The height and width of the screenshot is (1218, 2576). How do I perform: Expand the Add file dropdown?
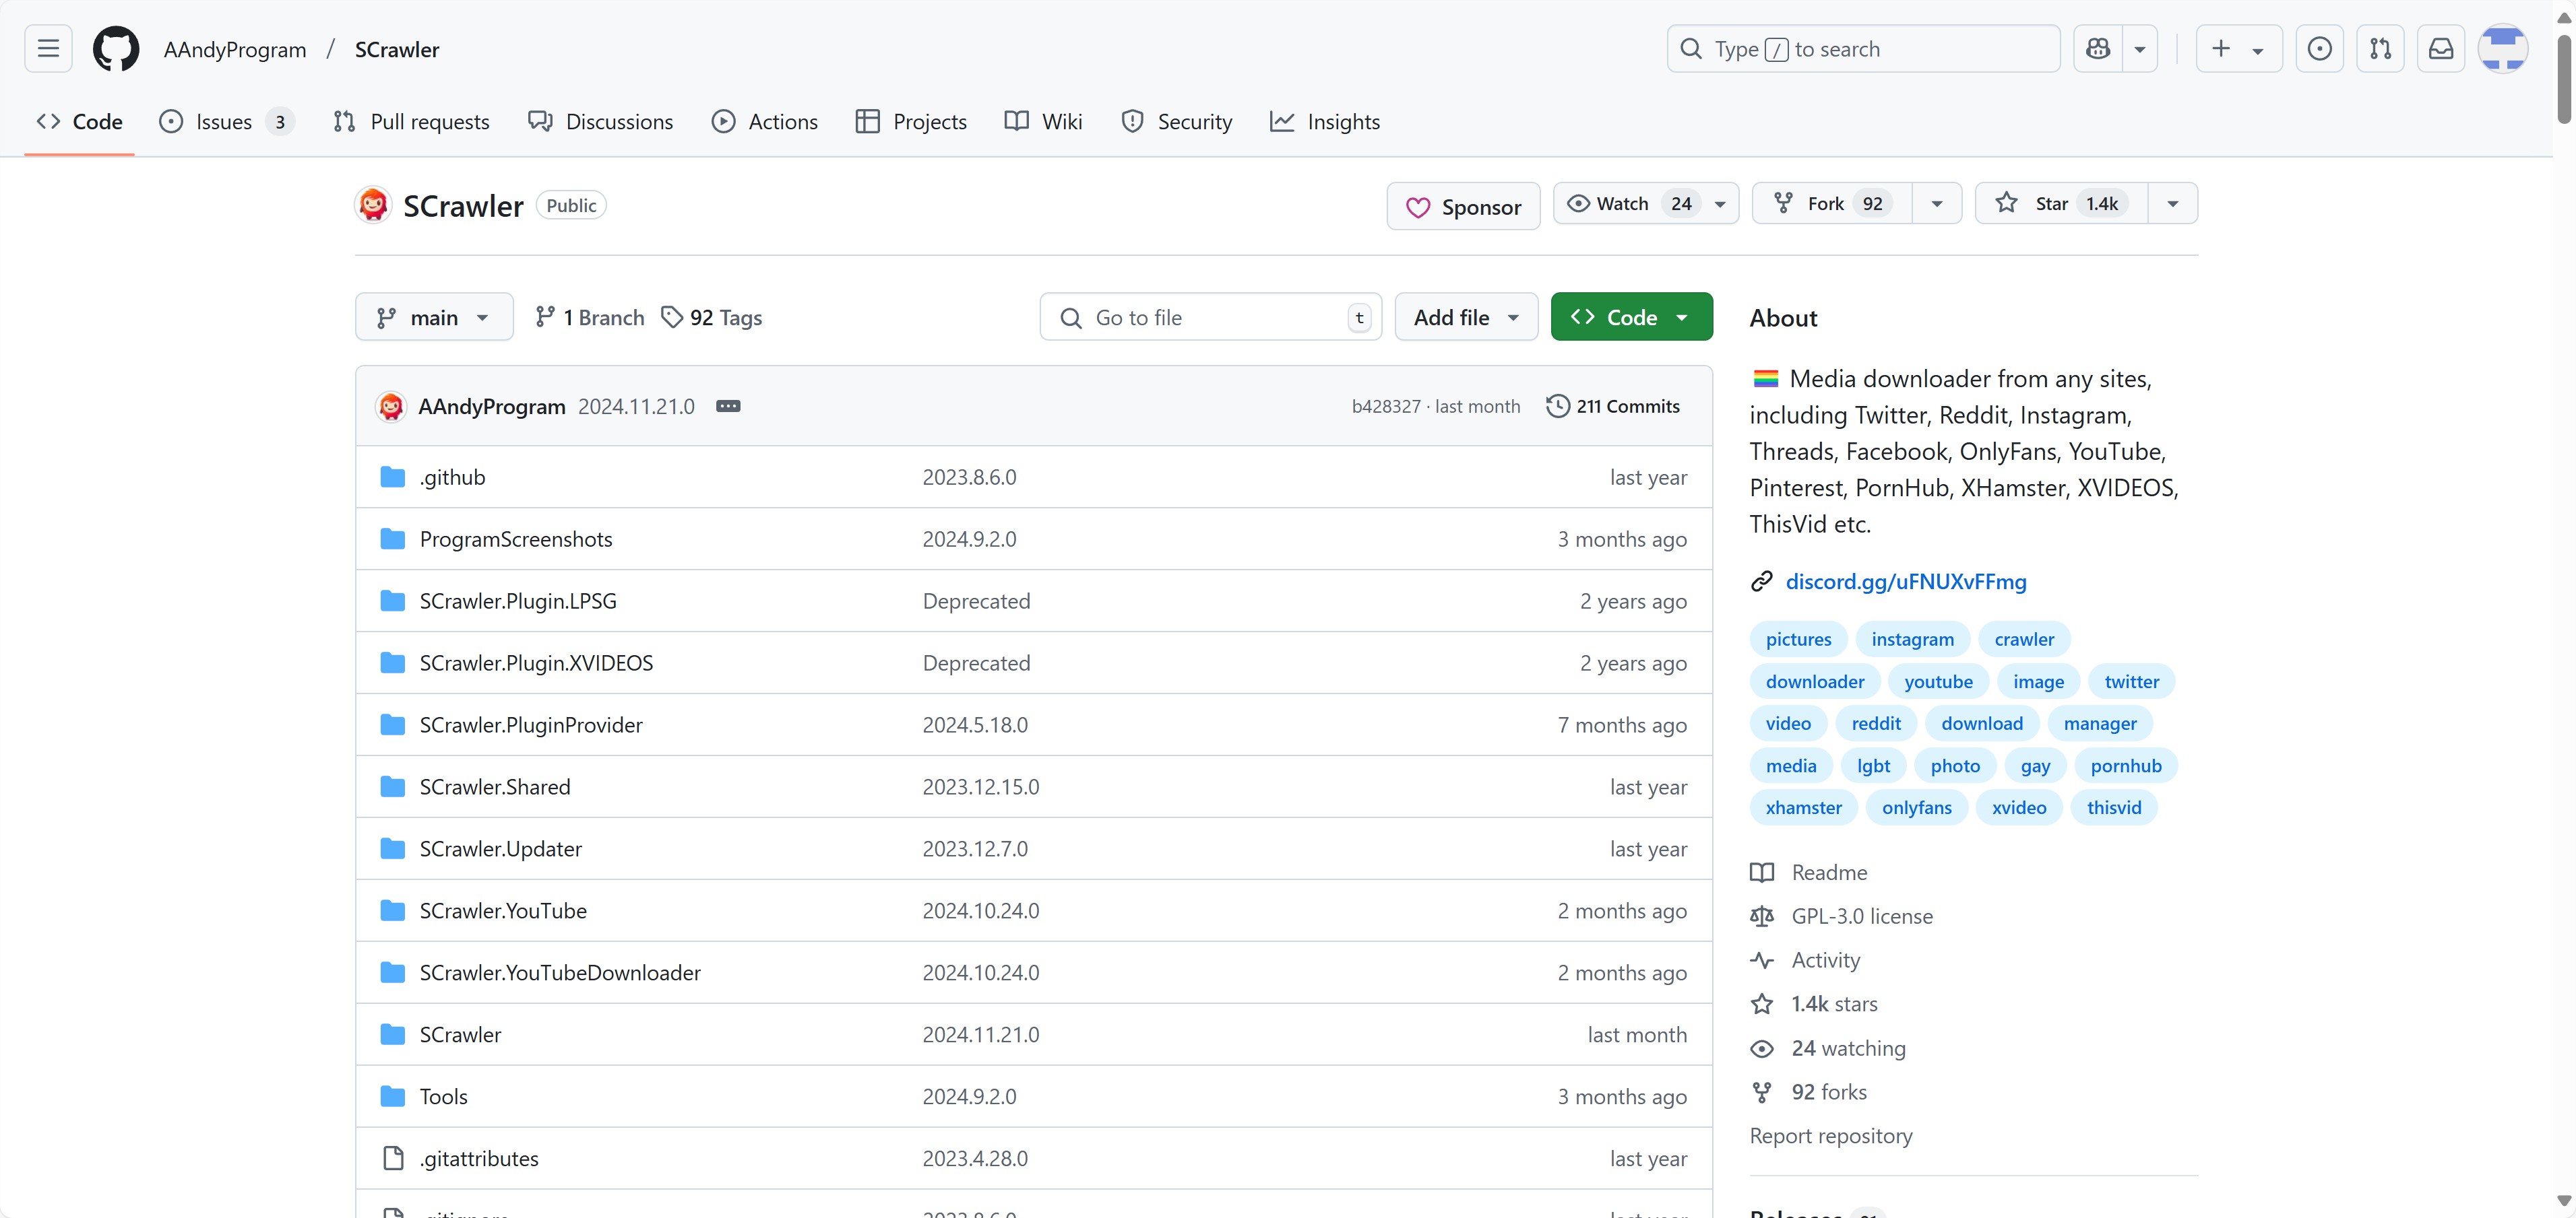click(x=1466, y=318)
